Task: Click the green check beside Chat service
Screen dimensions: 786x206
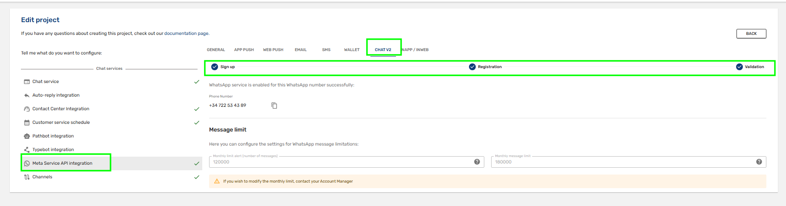Action: 197,82
